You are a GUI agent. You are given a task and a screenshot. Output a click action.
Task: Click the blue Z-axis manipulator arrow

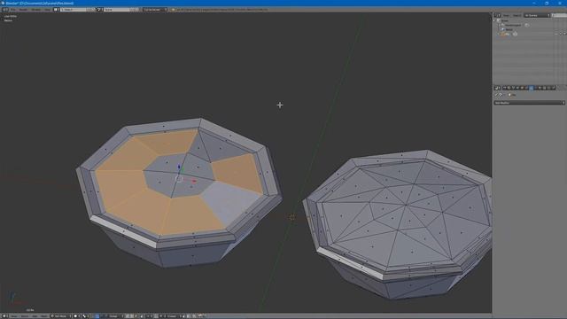179,167
